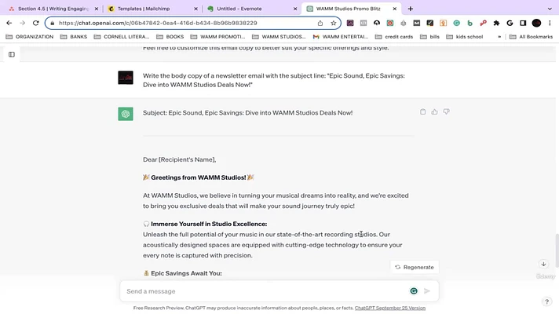Click the share page icon in address bar
The image size is (559, 314).
coord(320,24)
